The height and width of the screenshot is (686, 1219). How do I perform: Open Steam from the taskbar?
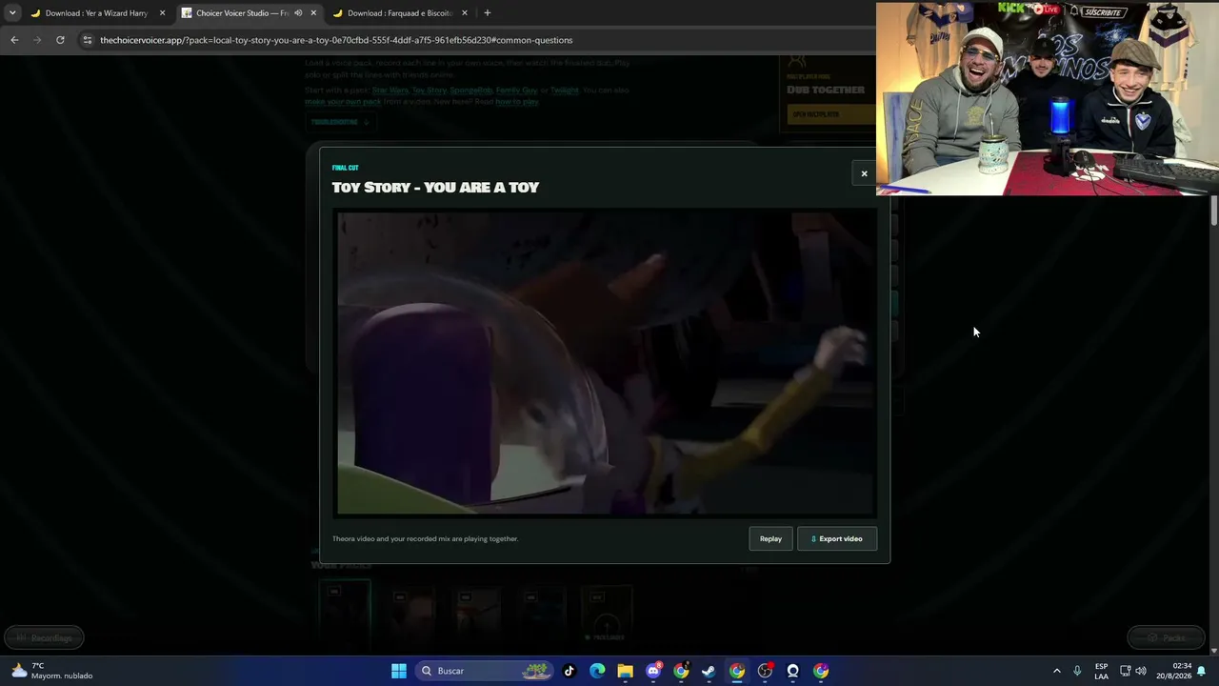pos(709,671)
